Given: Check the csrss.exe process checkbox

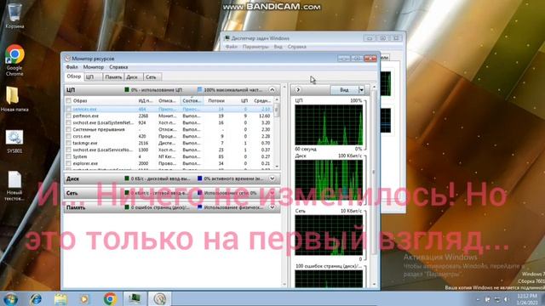Looking at the screenshot, I should (x=68, y=136).
